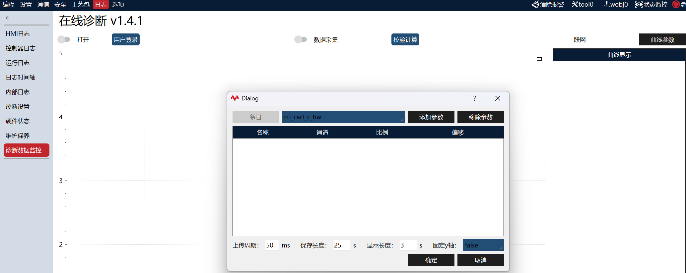Click the 清除报警 clear alarm icon

coord(535,4)
